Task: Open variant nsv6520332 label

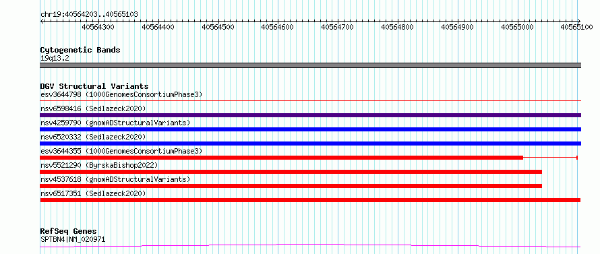Action: click(x=93, y=137)
